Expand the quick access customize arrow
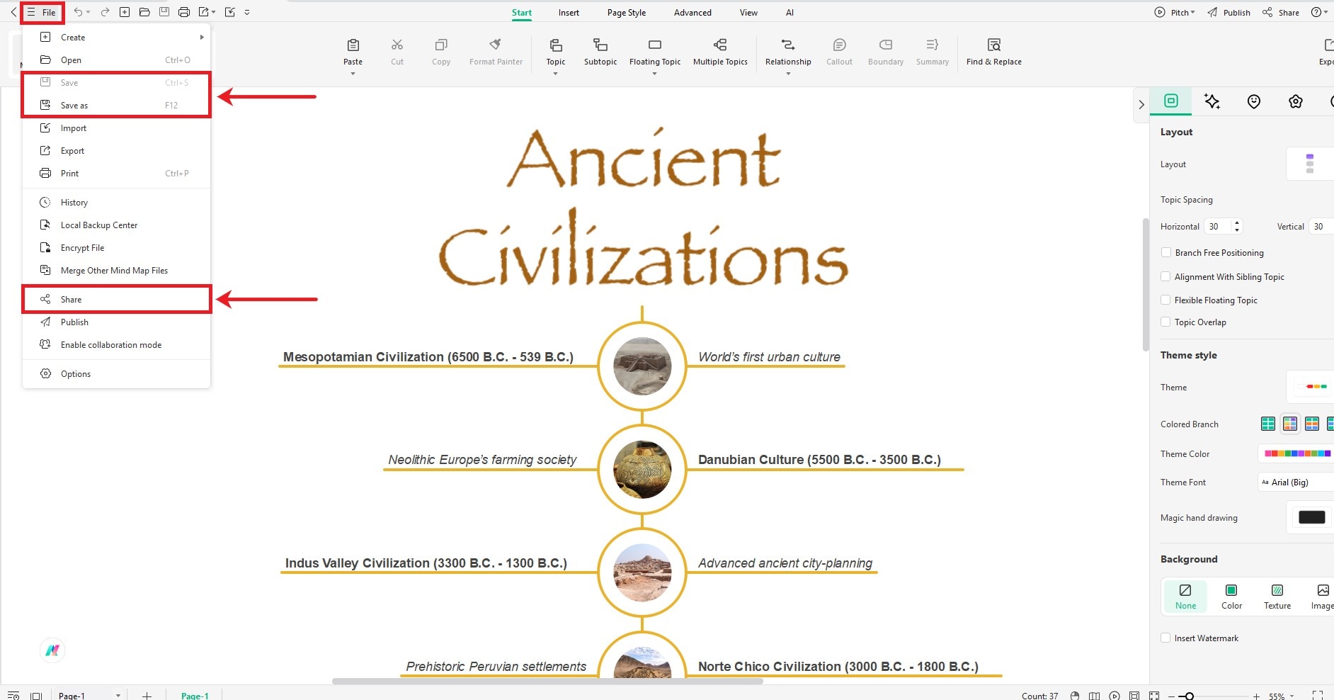Image resolution: width=1334 pixels, height=700 pixels. coord(247,12)
